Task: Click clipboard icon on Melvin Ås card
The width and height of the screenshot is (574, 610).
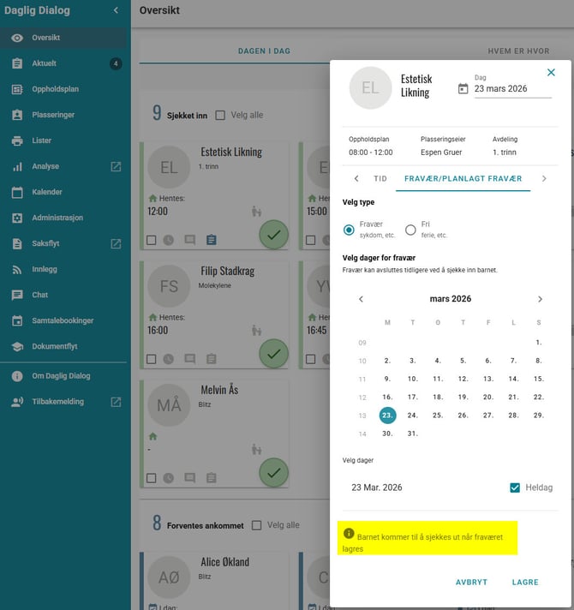Action: [x=211, y=478]
